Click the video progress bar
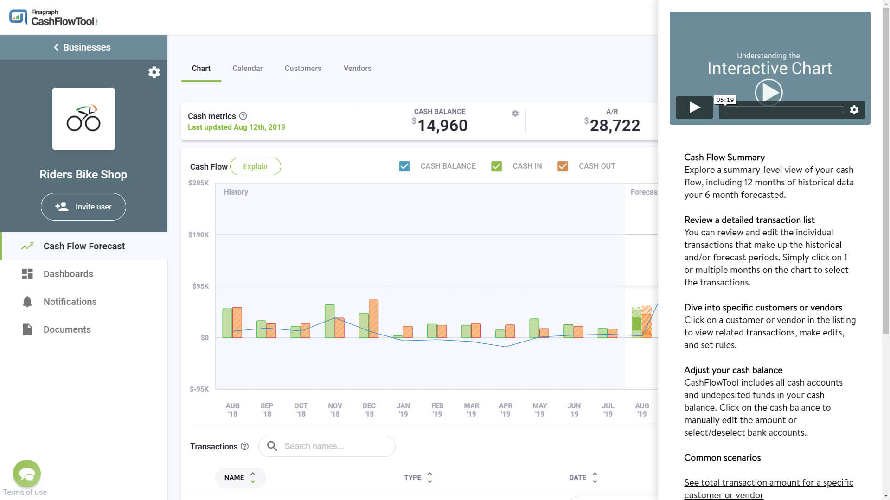The height and width of the screenshot is (500, 890). point(784,110)
